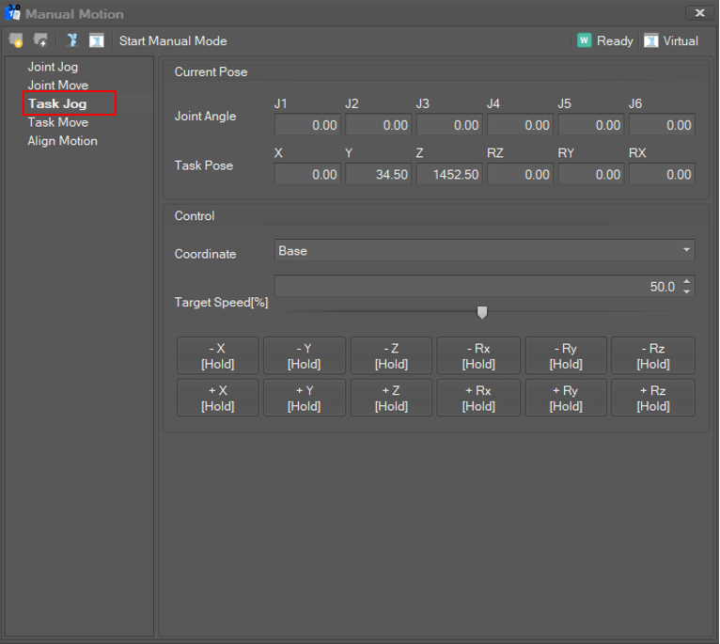Click the Virtual mode icon at top right

[x=650, y=40]
